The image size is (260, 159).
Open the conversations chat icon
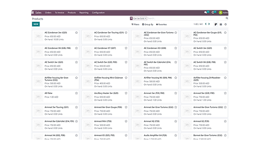pyautogui.click(x=206, y=12)
